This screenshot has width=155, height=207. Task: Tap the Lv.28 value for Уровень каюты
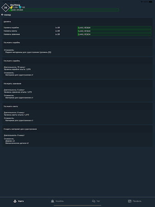coord(57,31)
